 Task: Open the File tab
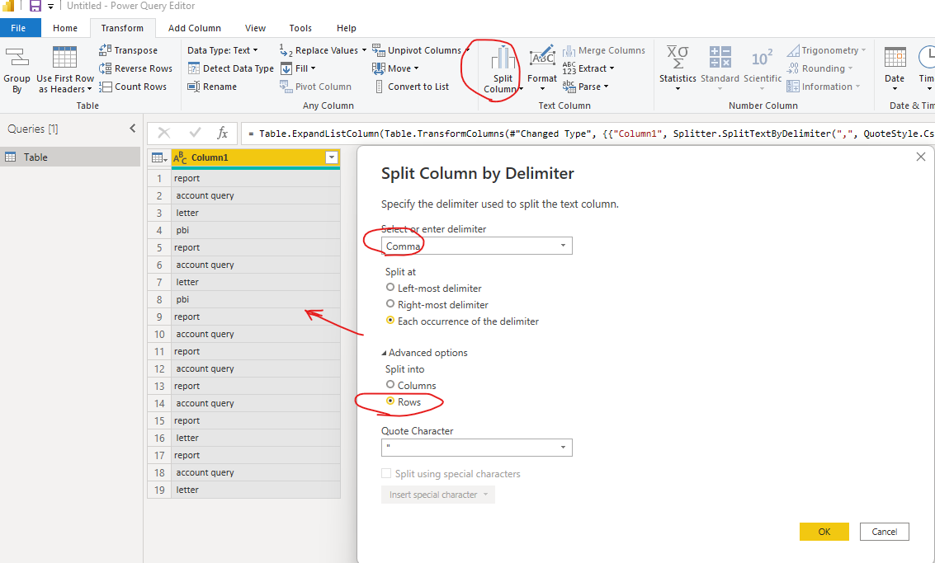pyautogui.click(x=18, y=28)
